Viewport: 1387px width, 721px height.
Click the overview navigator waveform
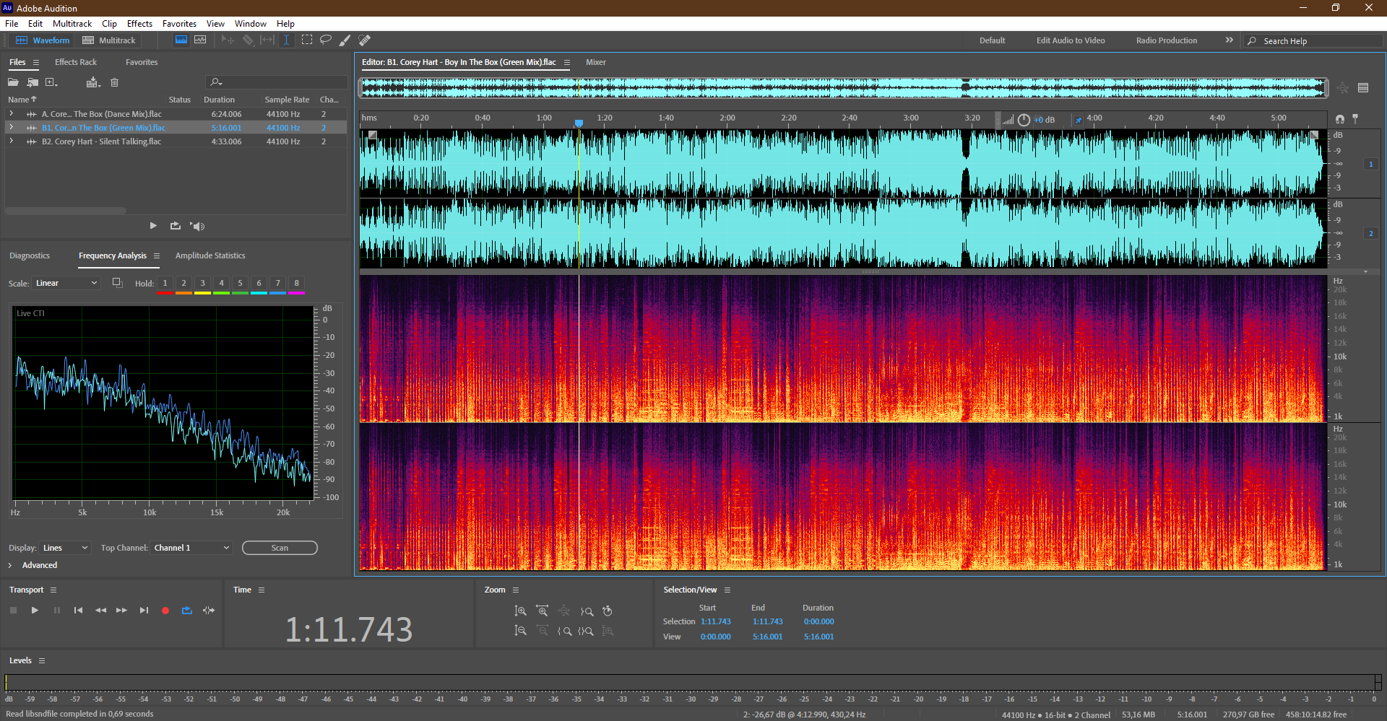(x=844, y=88)
